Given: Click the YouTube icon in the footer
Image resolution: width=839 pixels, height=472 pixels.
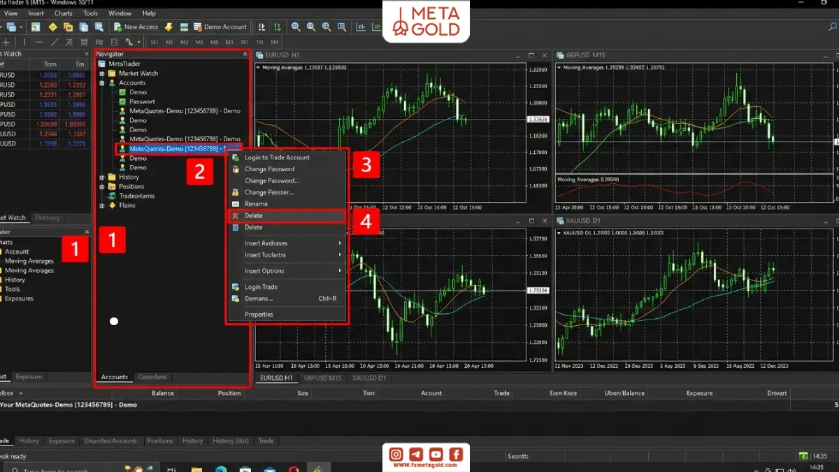Looking at the screenshot, I should pos(436,455).
